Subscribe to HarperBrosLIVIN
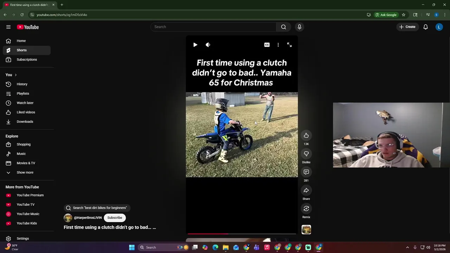The height and width of the screenshot is (253, 450). [x=115, y=218]
